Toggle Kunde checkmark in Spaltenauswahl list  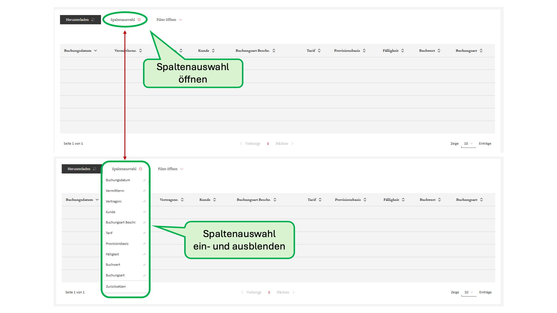pos(144,212)
